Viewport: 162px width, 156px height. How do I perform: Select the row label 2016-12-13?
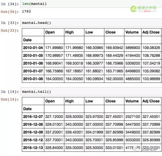click(33, 148)
